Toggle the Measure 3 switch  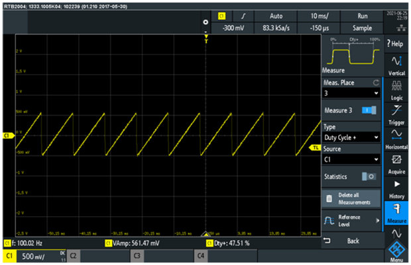[369, 110]
